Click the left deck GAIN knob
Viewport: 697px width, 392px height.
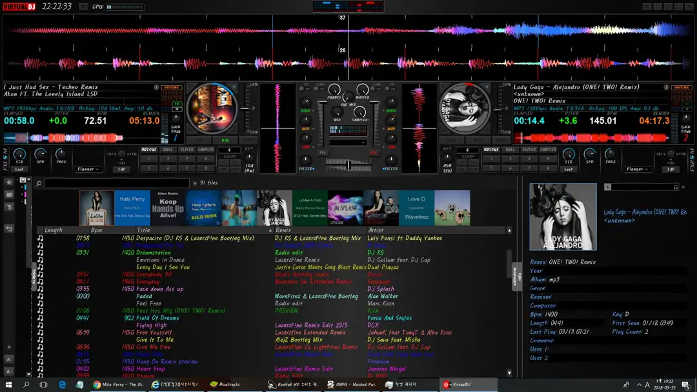[x=176, y=119]
